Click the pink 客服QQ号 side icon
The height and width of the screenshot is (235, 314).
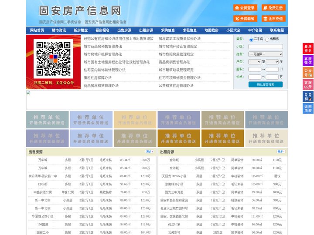(308, 84)
